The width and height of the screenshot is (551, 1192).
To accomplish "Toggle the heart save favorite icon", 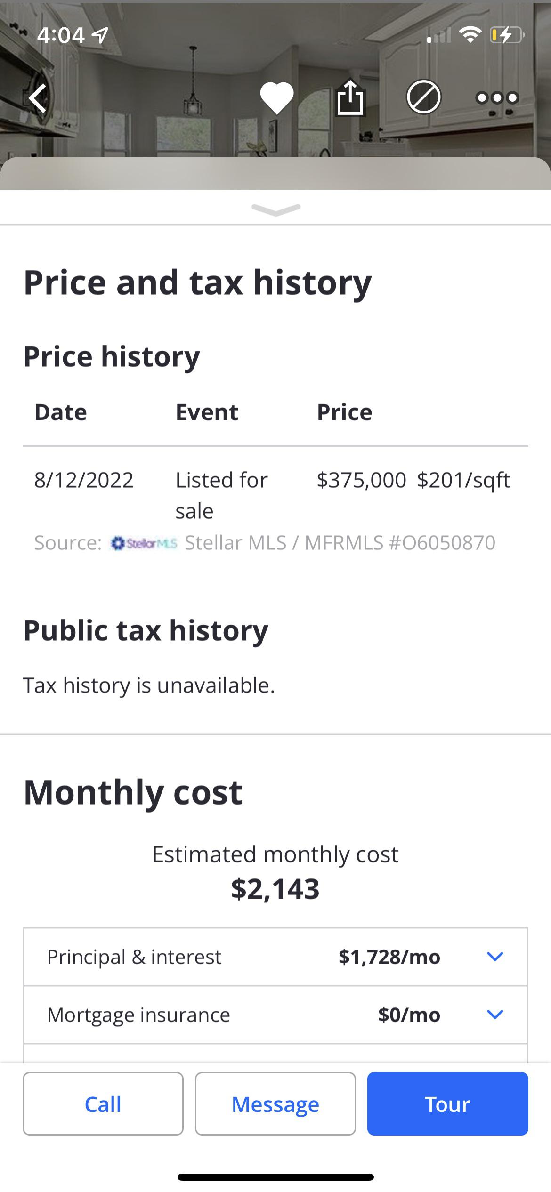I will [x=277, y=98].
